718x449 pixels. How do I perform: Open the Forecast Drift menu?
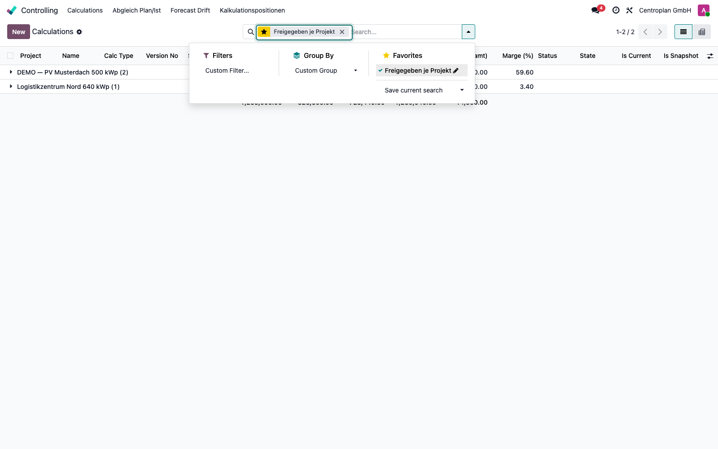click(190, 10)
